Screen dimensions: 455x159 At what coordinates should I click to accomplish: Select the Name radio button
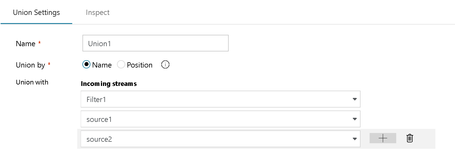86,65
